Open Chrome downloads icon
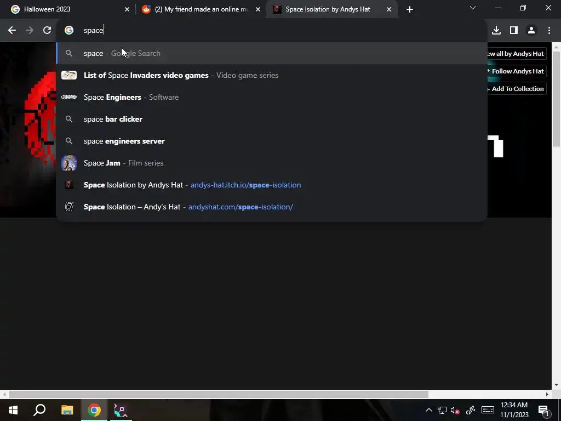 (x=496, y=31)
